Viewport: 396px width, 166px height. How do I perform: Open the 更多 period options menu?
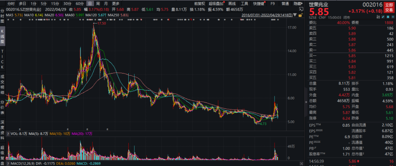[116, 4]
